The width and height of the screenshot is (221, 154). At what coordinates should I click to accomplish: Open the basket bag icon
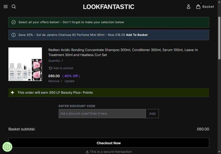click(198, 7)
